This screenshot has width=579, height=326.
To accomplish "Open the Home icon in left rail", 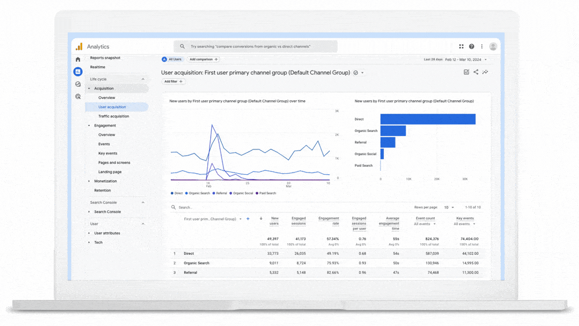I will click(x=78, y=59).
